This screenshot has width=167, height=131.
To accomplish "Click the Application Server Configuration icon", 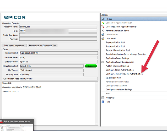I will click(x=103, y=62).
